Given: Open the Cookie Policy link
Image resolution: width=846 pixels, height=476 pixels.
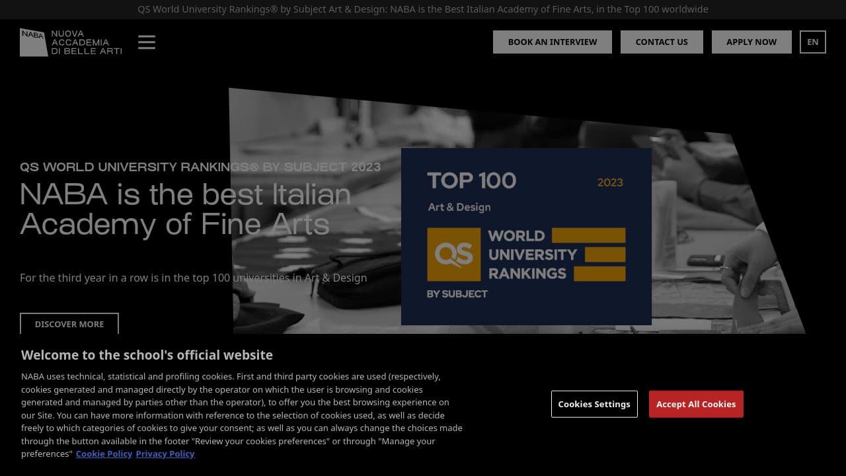Looking at the screenshot, I should [x=104, y=454].
